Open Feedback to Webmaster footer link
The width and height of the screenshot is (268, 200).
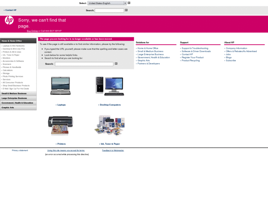pyautogui.click(x=113, y=150)
